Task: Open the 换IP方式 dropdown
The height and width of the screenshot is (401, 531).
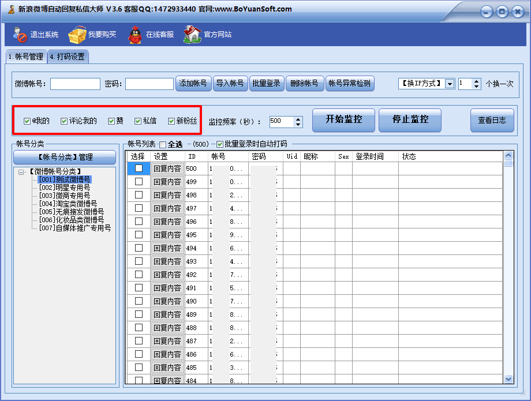Action: pos(450,84)
